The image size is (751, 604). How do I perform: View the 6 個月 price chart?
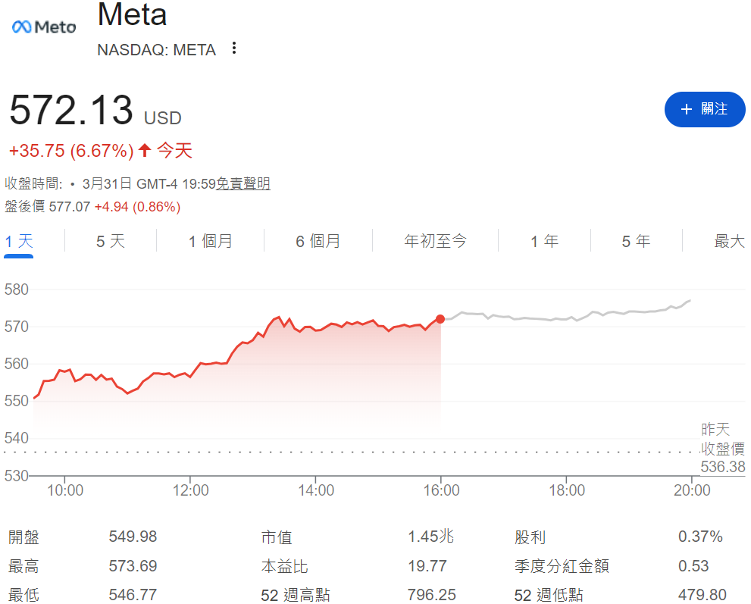(x=317, y=240)
